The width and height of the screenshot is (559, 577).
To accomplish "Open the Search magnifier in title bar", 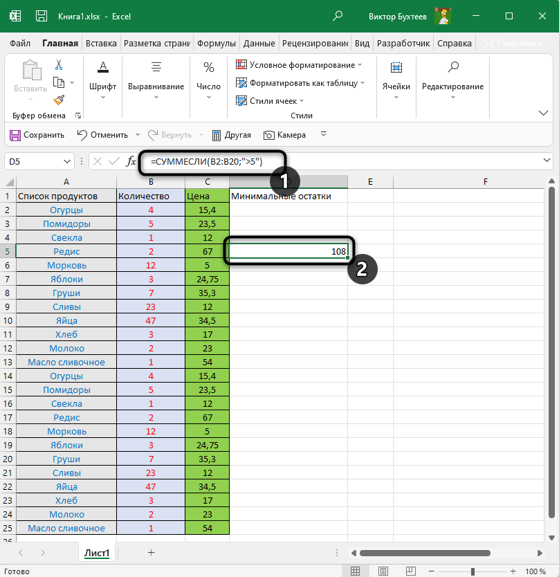I will click(x=338, y=15).
